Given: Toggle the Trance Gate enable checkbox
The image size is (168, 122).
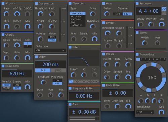Looking at the screenshot, I should pos(137,54).
